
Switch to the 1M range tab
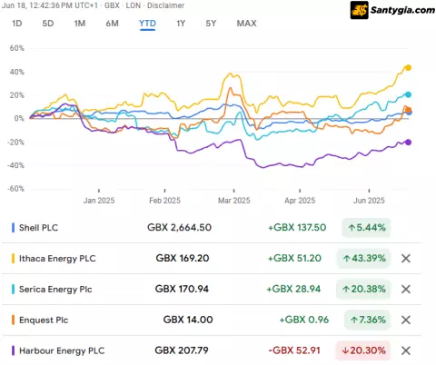click(x=80, y=24)
